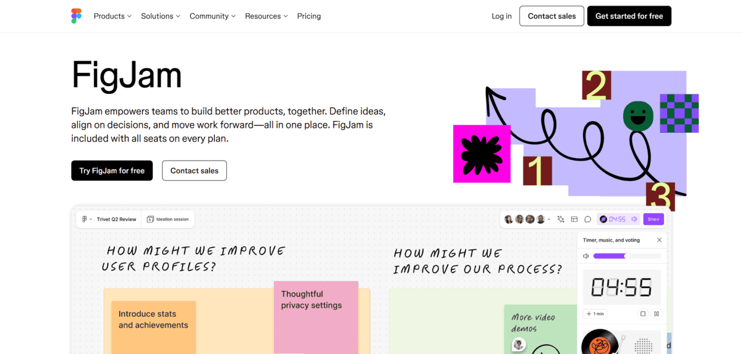The width and height of the screenshot is (742, 354).
Task: Click the comment bubble icon
Action: point(588,219)
